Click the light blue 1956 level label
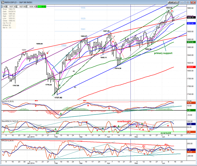The height and width of the screenshot is (166, 197). (x=83, y=8)
